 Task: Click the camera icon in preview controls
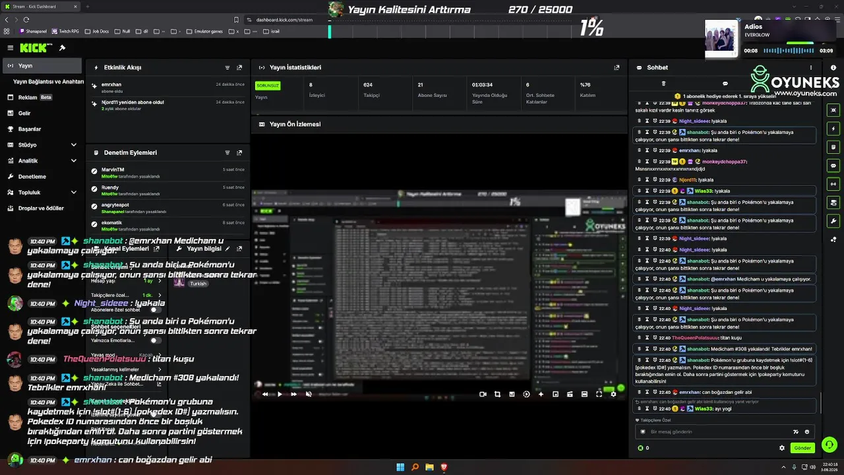click(483, 394)
